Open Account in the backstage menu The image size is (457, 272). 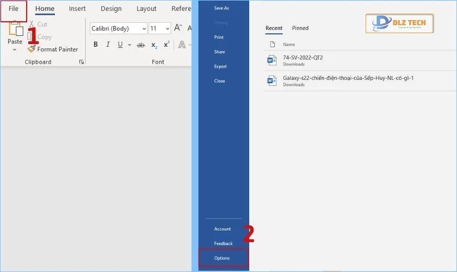pyautogui.click(x=224, y=229)
